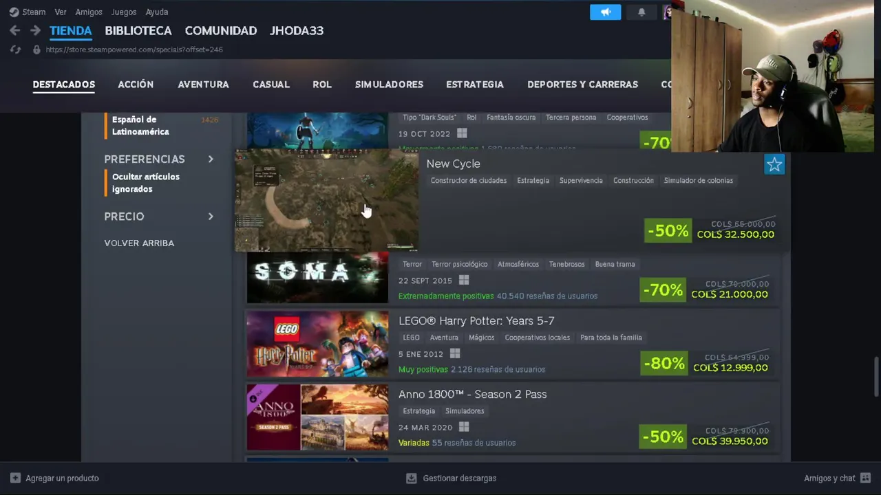Click Supervivencia tag on New Cycle
The width and height of the screenshot is (881, 495).
tap(581, 180)
